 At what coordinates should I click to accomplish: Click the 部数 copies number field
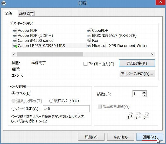pos(137,94)
